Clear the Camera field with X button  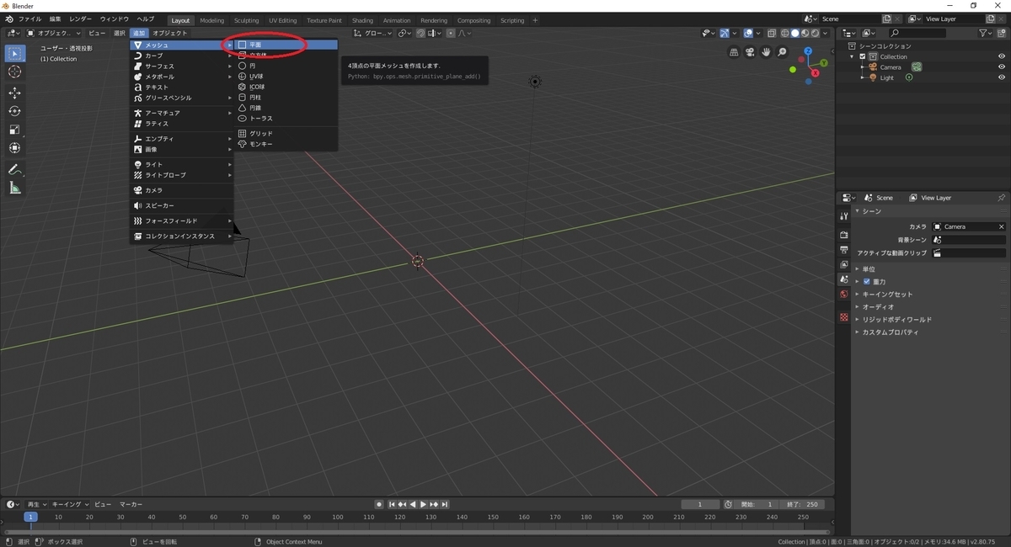(1001, 226)
